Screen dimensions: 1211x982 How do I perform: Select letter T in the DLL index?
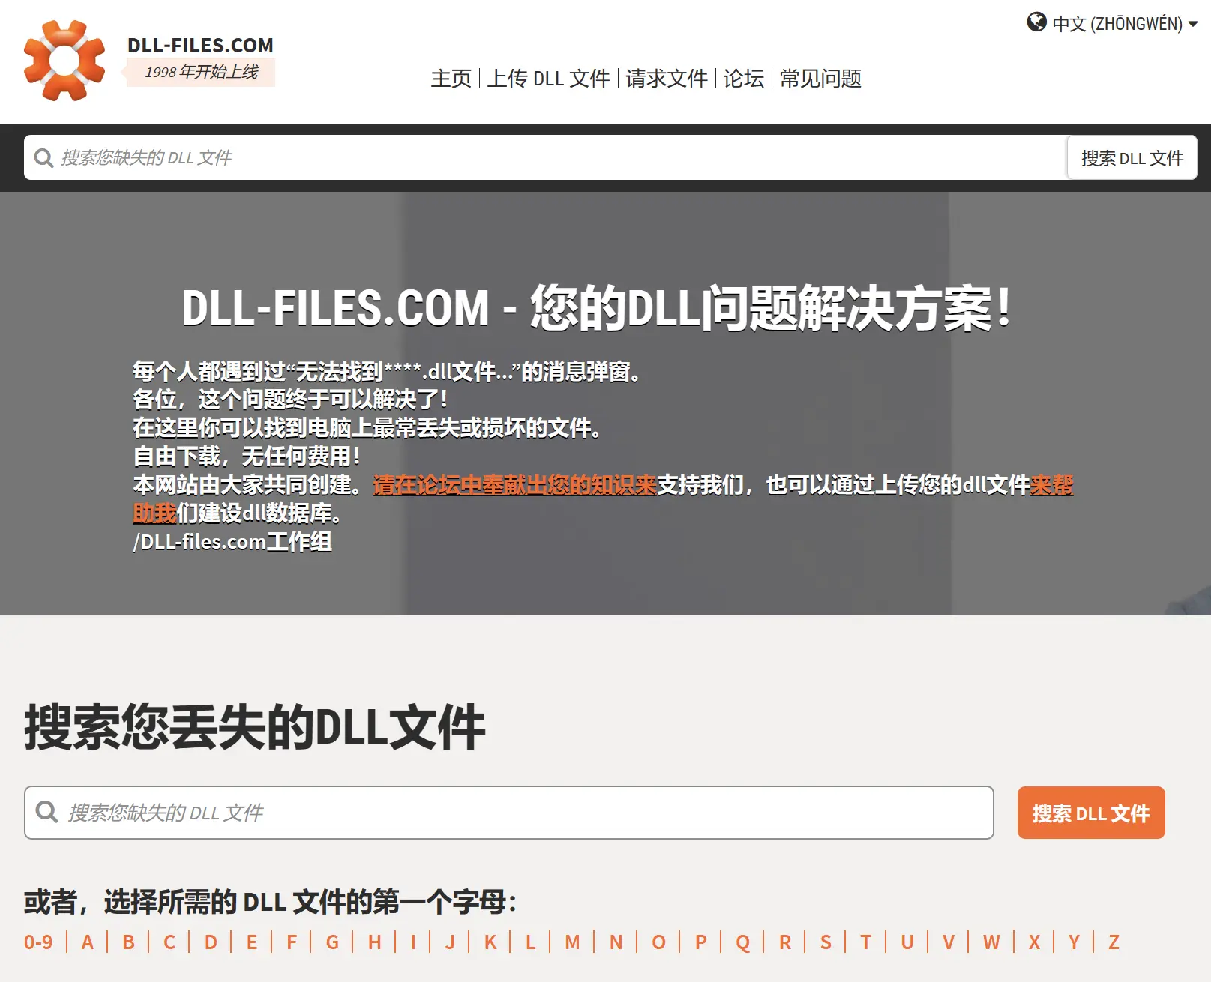tap(866, 942)
